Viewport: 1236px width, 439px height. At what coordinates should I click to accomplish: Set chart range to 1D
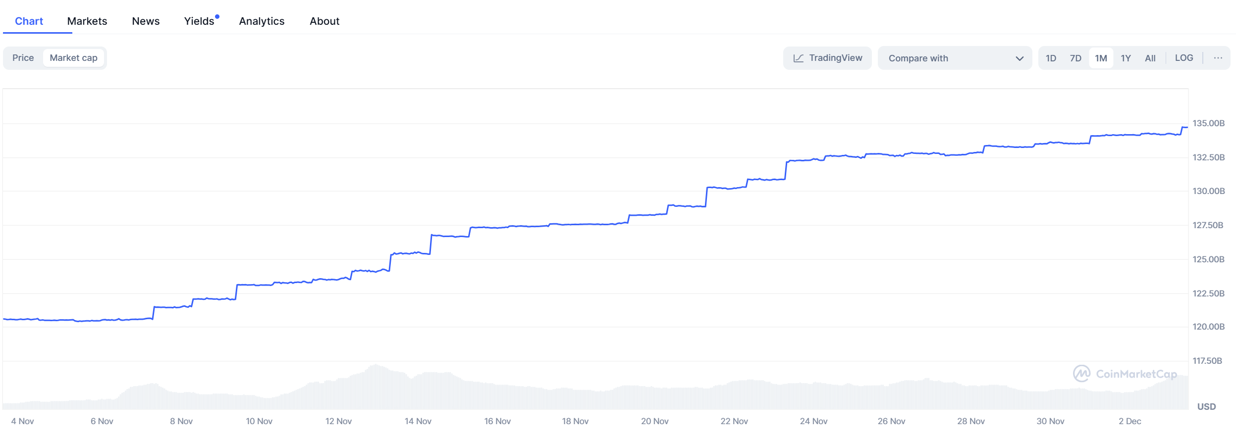1051,58
